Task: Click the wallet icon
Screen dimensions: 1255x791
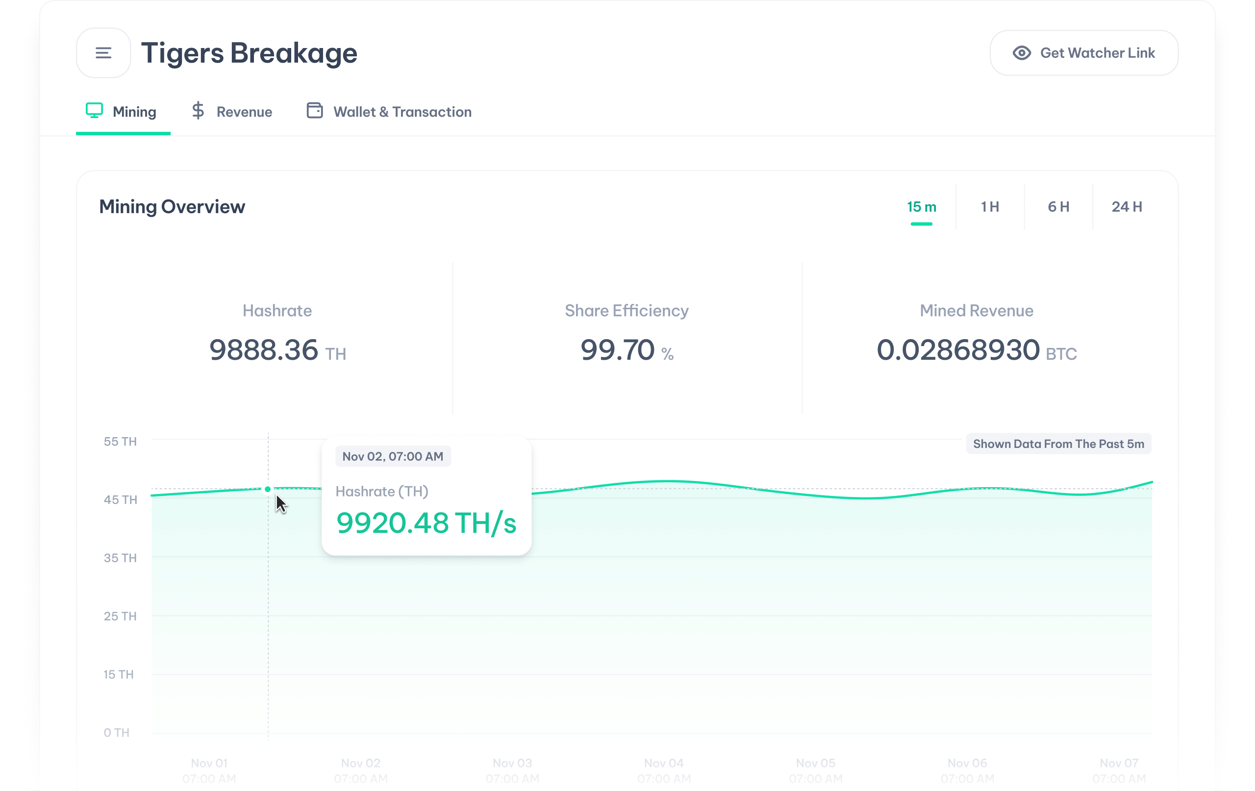Action: (x=315, y=110)
